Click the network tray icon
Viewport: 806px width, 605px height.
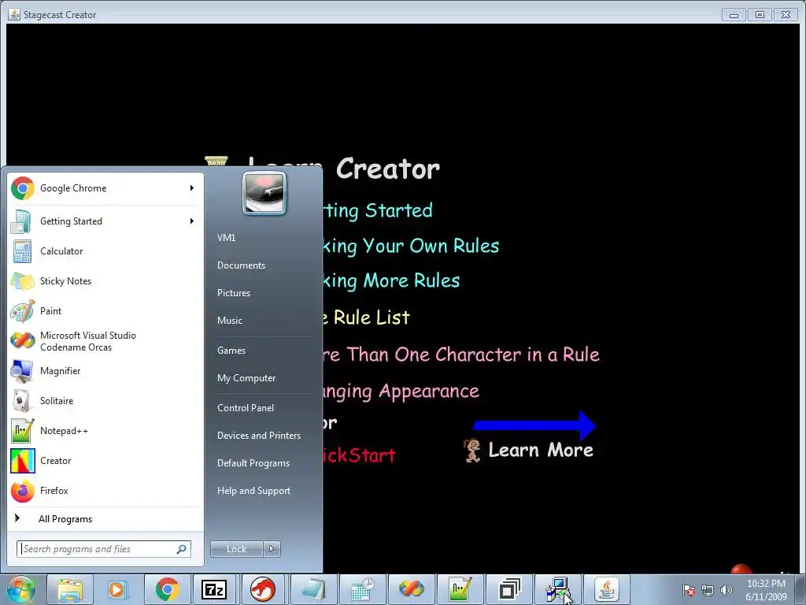(708, 590)
